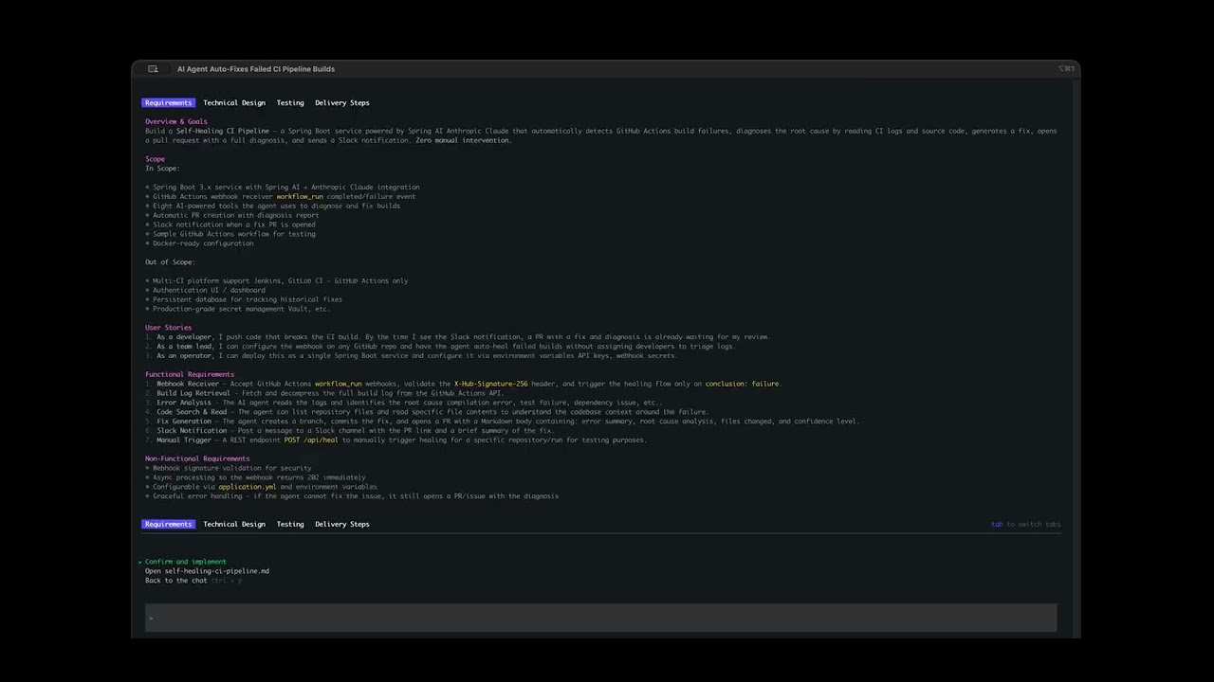Open Testing in the bottom tab bar
The image size is (1214, 682).
coord(290,524)
